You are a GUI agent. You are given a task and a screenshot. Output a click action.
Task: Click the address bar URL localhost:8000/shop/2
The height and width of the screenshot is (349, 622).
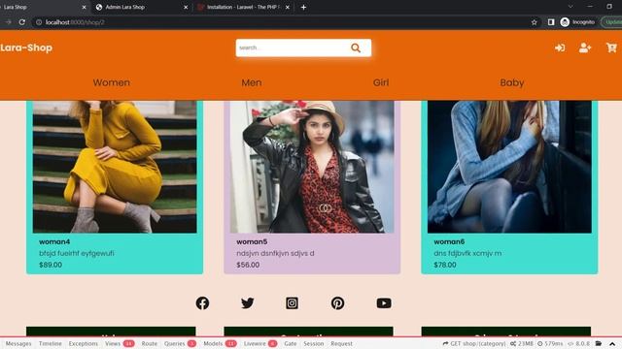point(75,22)
